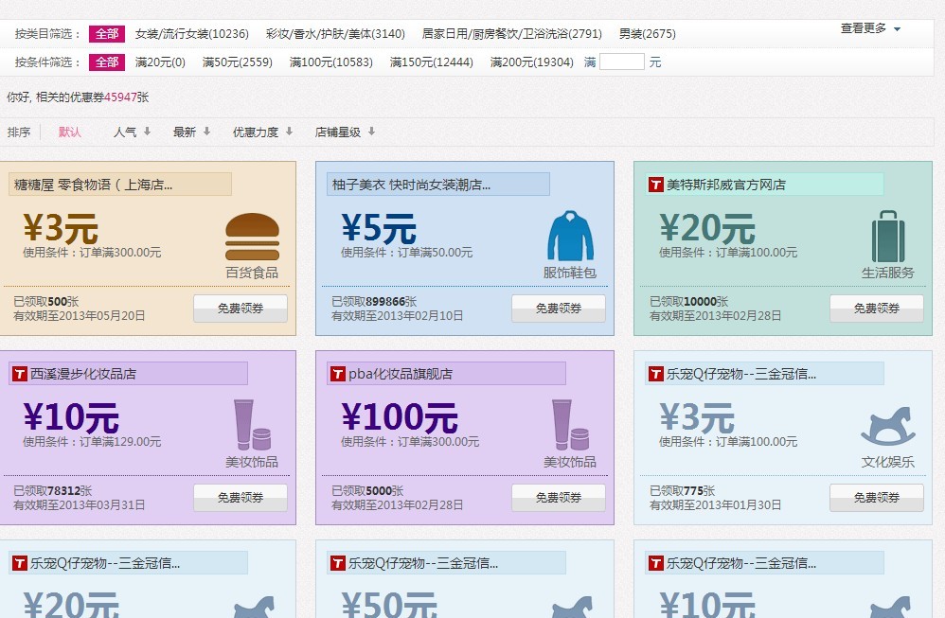Open pba化妆品旗舰店 shop title
Screen dimensions: 945x618
click(x=401, y=374)
